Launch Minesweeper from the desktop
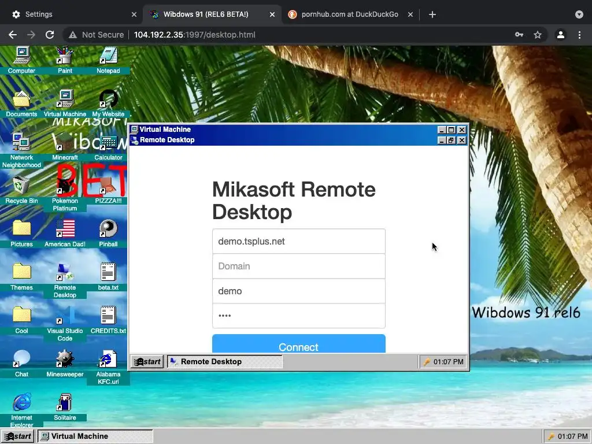Screen dimensions: 592x444 [x=65, y=364]
